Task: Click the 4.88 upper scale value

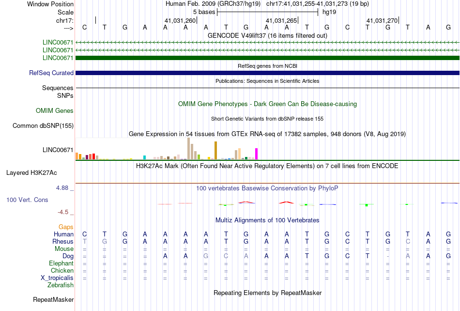Action: (x=62, y=188)
